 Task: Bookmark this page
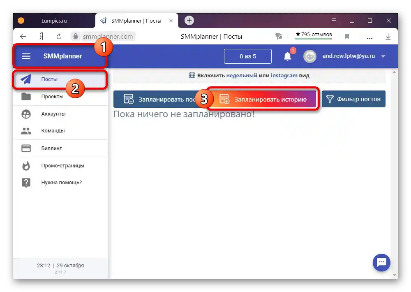pyautogui.click(x=347, y=37)
